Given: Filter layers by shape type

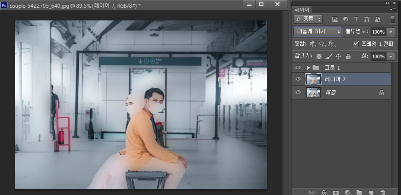Looking at the screenshot, I should (367, 19).
